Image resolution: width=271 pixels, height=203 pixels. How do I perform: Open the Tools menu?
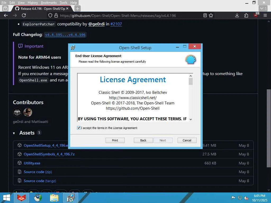click(x=63, y=3)
